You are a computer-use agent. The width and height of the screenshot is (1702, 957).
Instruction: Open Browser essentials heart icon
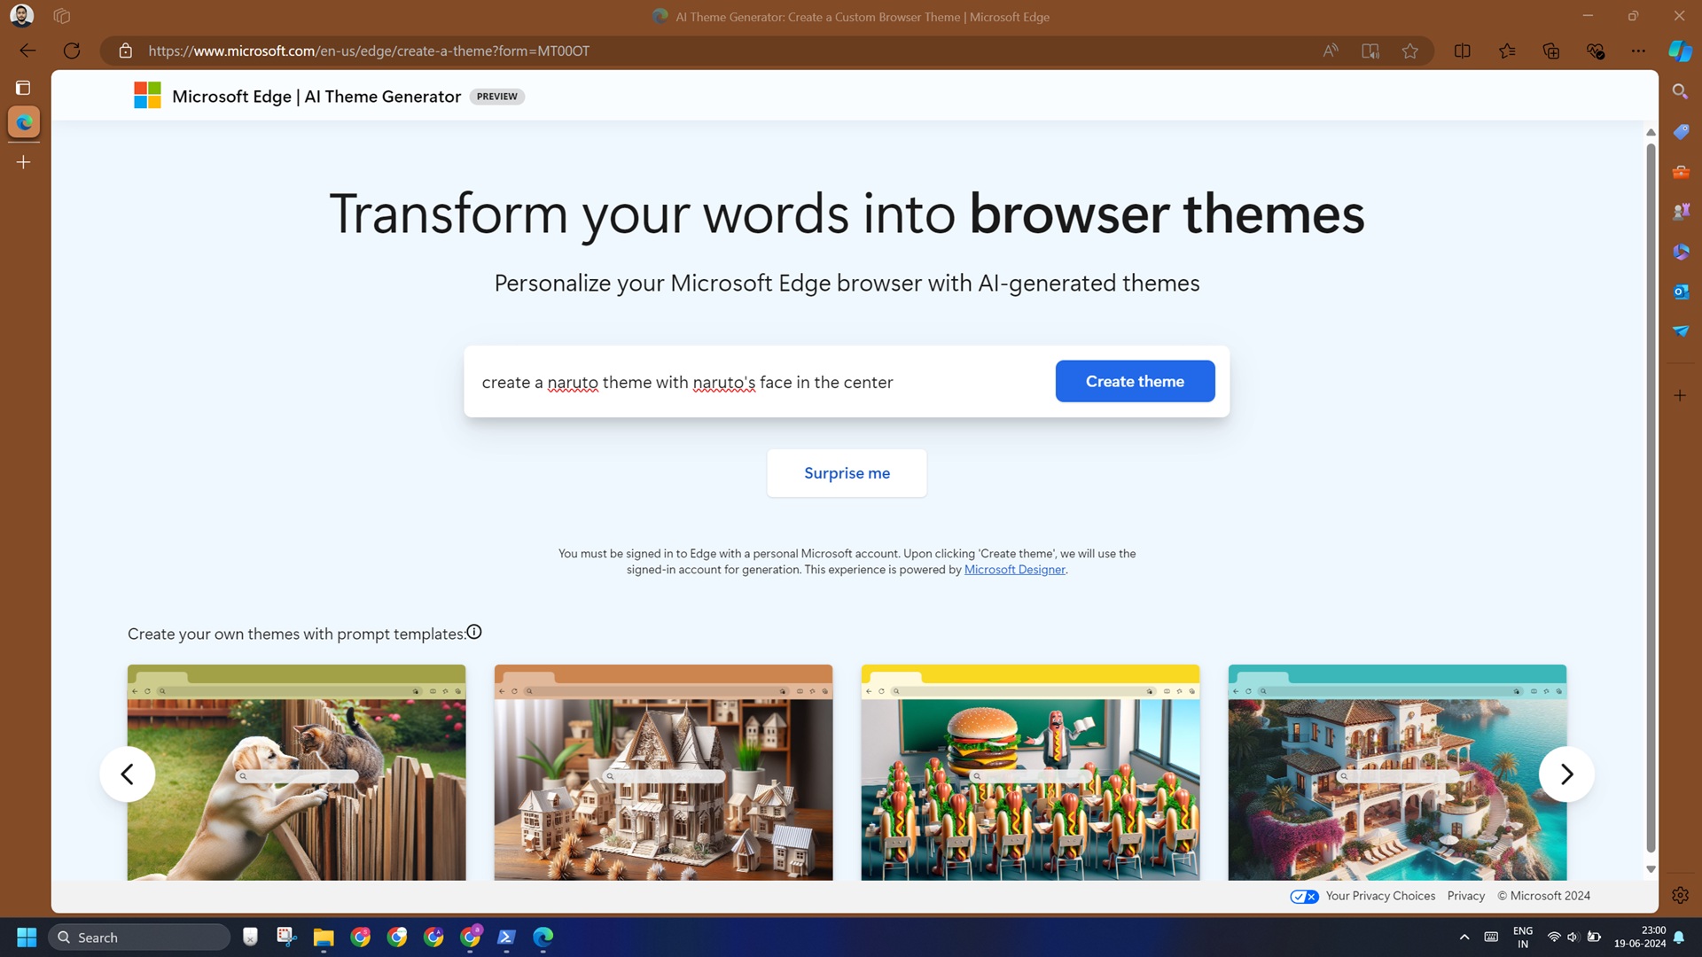(1596, 51)
